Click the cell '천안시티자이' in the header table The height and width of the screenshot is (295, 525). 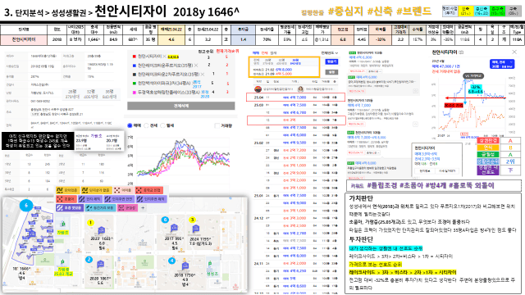click(24, 39)
